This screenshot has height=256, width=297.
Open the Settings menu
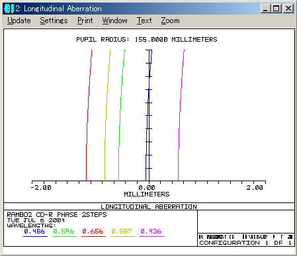click(54, 21)
